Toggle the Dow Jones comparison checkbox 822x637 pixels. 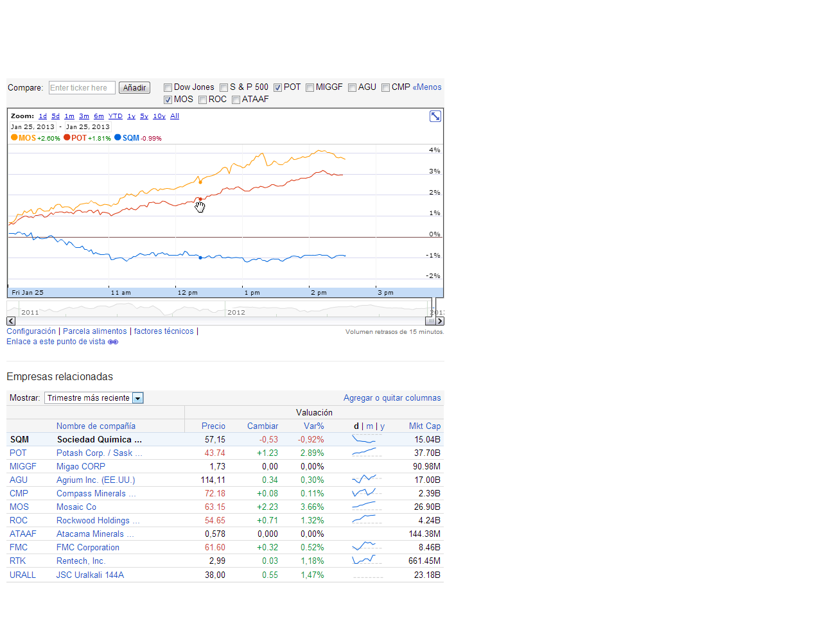[168, 88]
